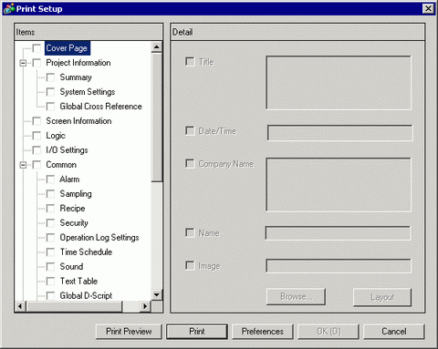438x349 pixels.
Task: Tick the Alarm checkbox
Action: pos(50,180)
